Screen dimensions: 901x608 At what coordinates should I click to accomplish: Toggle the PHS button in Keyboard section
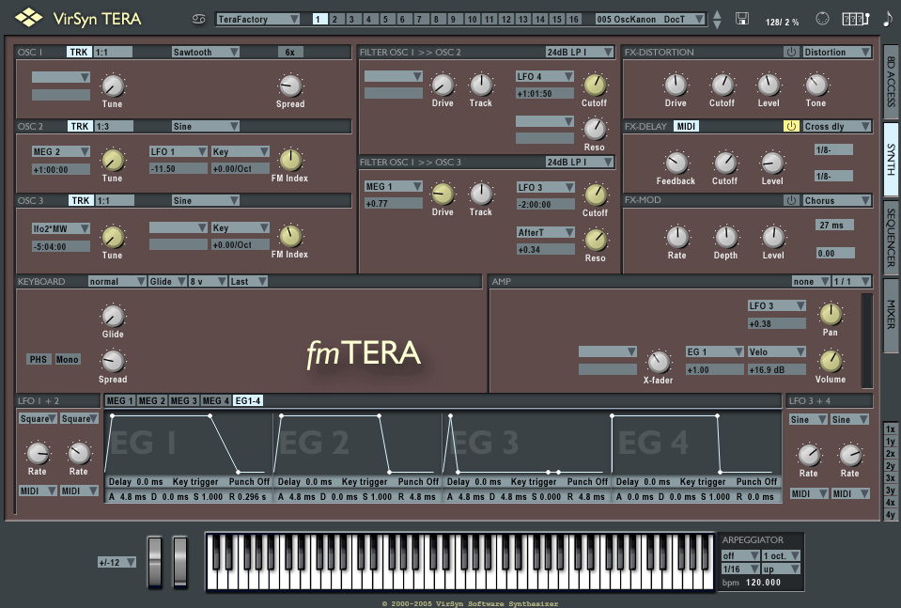[x=39, y=359]
